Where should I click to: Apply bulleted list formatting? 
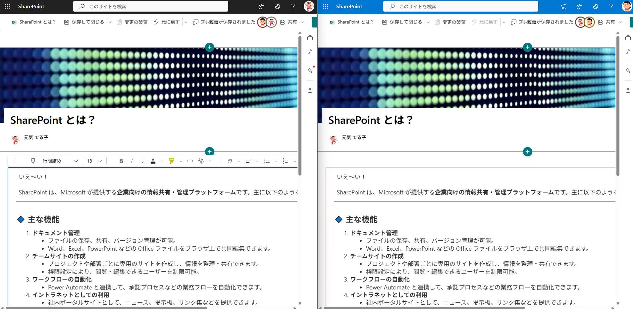267,161
